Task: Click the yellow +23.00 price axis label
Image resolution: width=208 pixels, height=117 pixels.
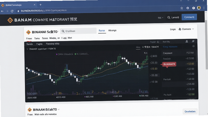Action: pos(153,69)
